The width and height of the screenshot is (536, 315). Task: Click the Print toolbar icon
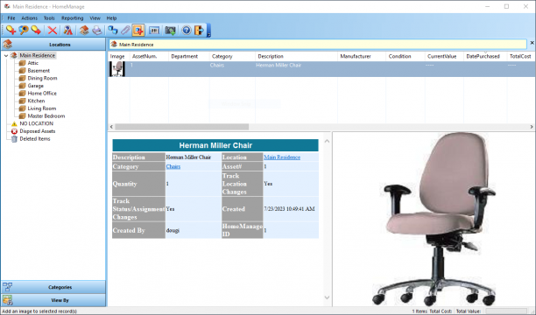point(97,31)
